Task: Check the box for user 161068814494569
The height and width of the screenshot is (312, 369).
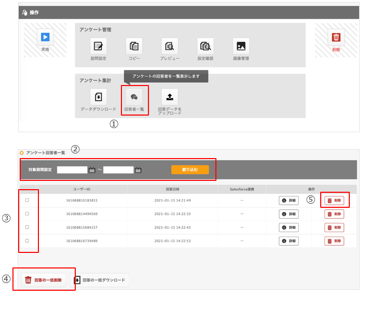Action: (x=27, y=214)
